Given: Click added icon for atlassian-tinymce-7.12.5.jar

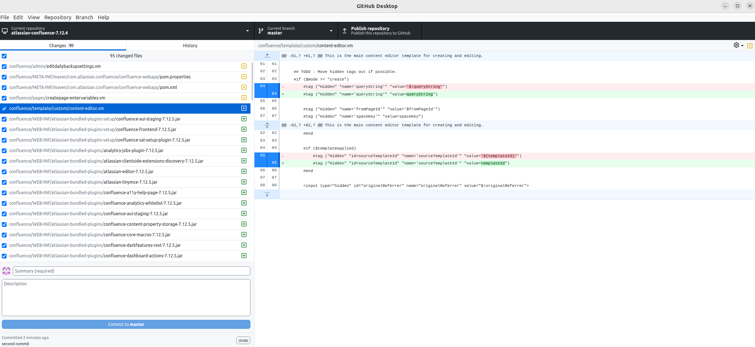Looking at the screenshot, I should (244, 182).
